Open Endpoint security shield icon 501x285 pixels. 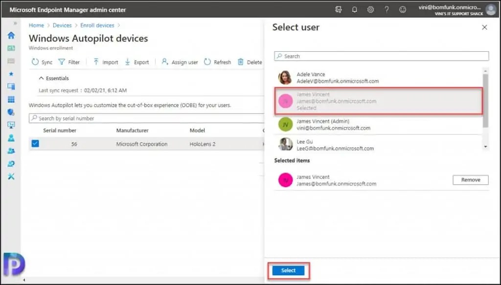click(12, 112)
